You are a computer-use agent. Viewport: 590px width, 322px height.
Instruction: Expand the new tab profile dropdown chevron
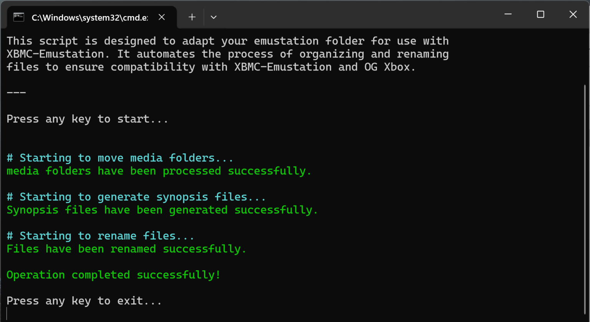[x=214, y=17]
